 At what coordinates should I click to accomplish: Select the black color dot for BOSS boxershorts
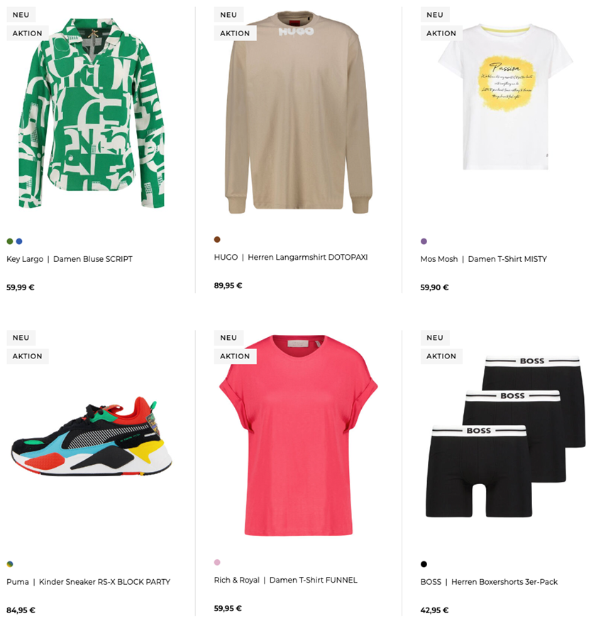coord(424,564)
